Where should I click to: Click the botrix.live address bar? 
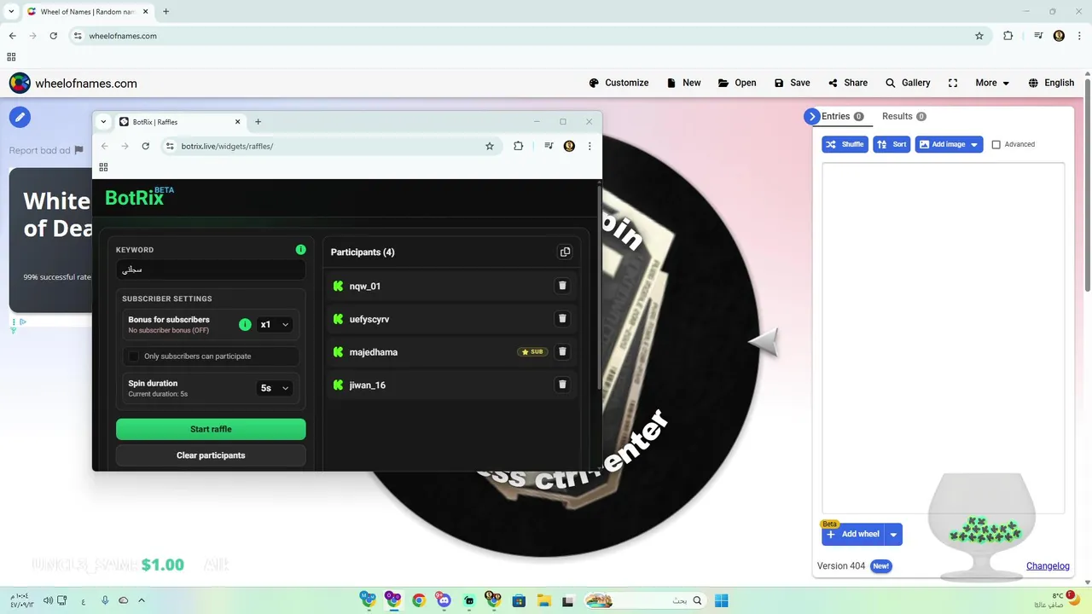click(329, 146)
